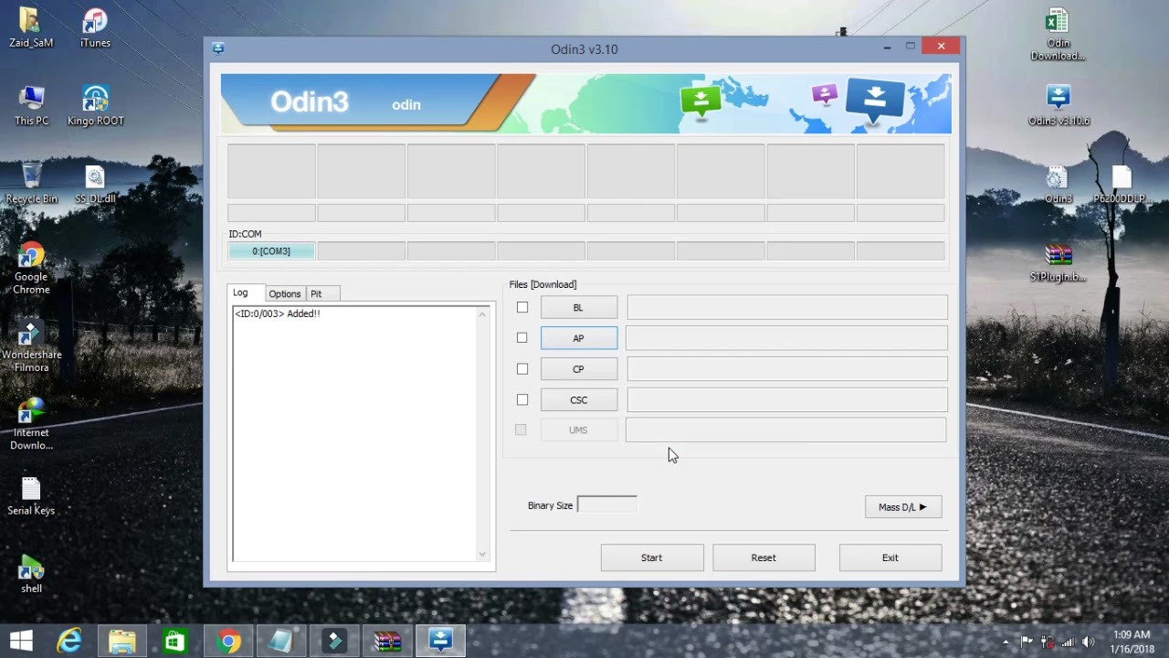
Task: Reset Odin settings
Action: coord(764,557)
